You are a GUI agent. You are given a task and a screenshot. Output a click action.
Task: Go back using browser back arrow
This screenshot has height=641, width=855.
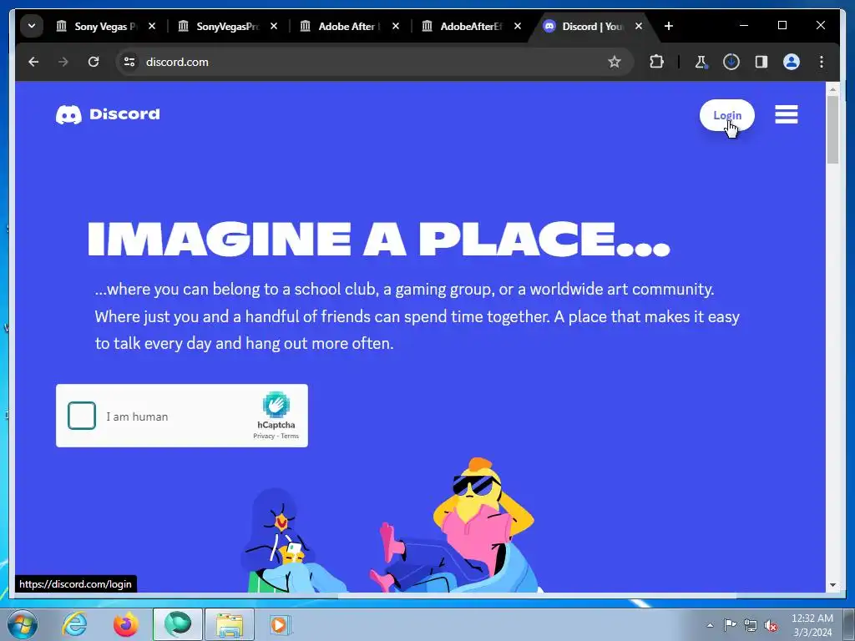[x=33, y=62]
